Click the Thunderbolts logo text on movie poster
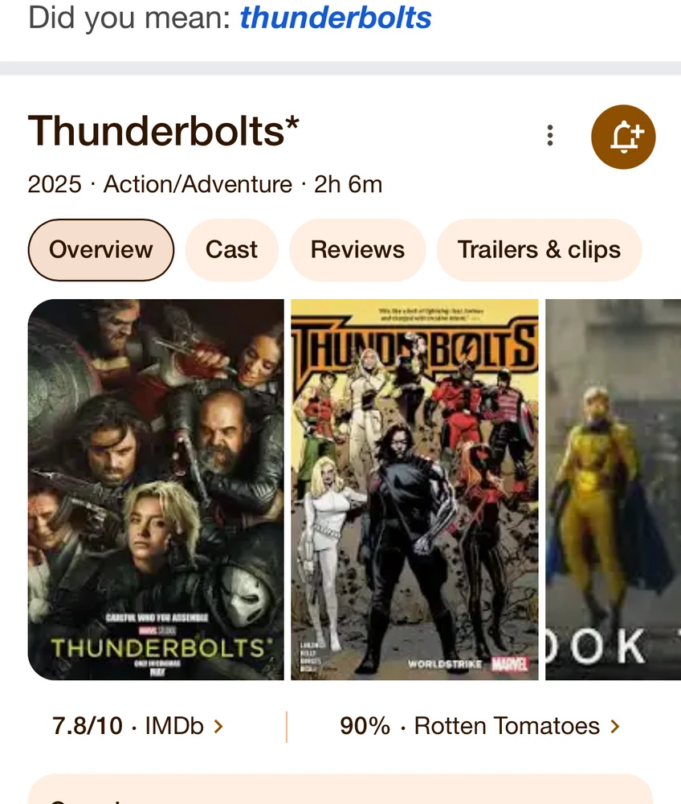 pos(156,647)
